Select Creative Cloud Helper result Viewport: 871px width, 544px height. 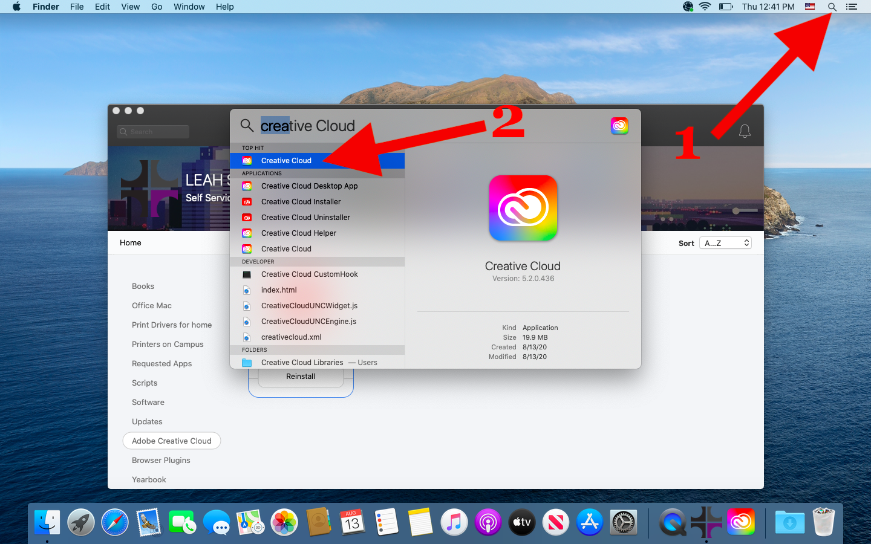coord(317,233)
